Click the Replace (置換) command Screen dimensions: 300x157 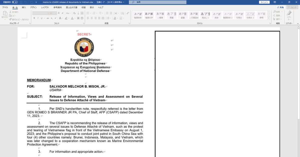pos(277,15)
